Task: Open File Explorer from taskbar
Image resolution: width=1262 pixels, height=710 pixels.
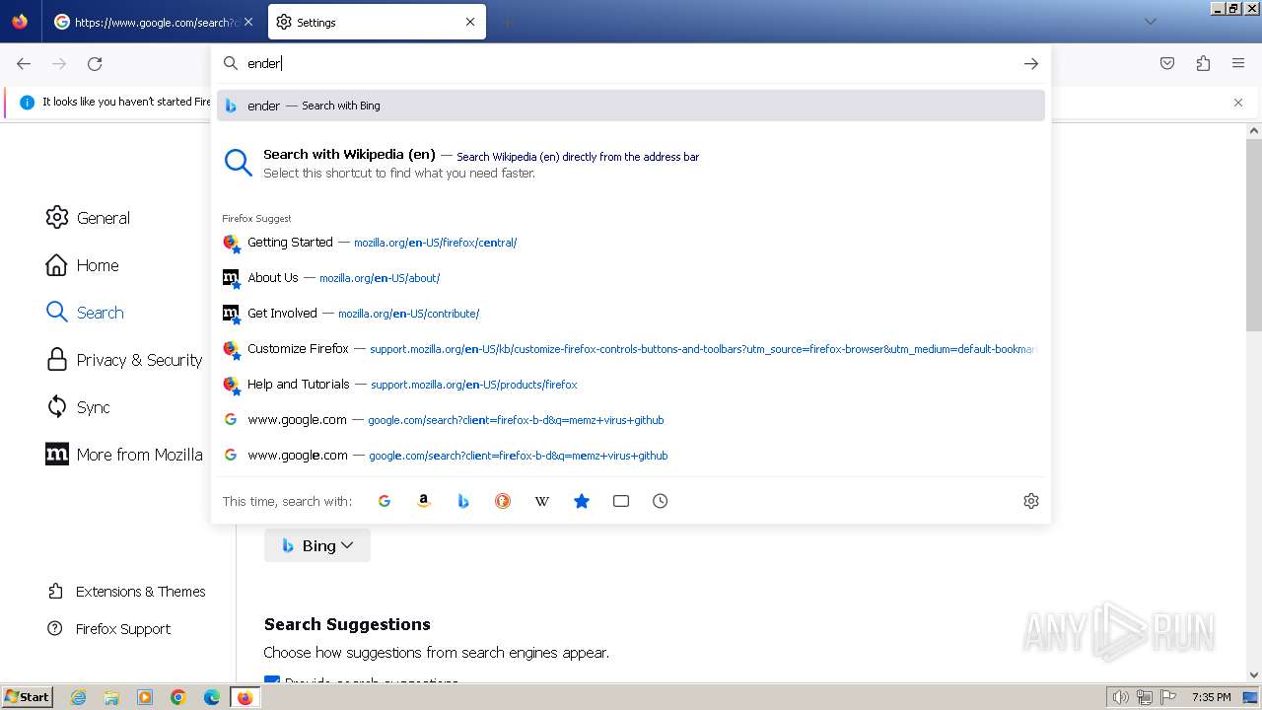Action: coord(111,697)
